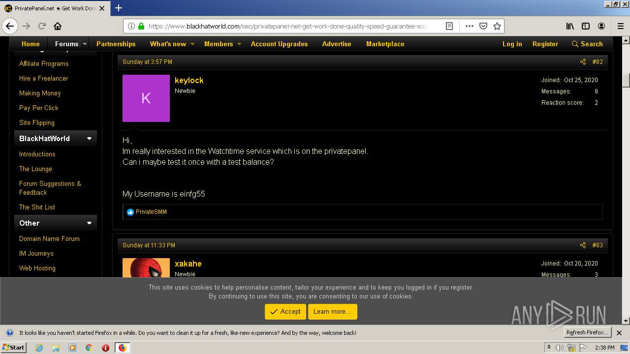
Task: Bookmark this page with the star icon
Action: coord(497,26)
